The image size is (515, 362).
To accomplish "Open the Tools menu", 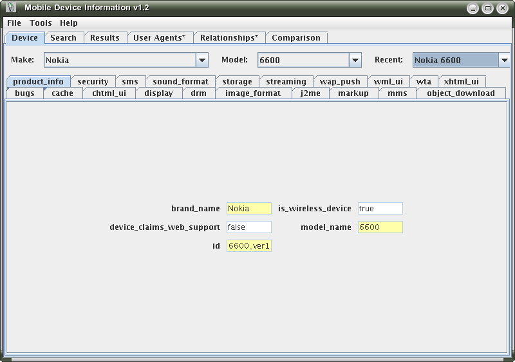I will pos(41,23).
